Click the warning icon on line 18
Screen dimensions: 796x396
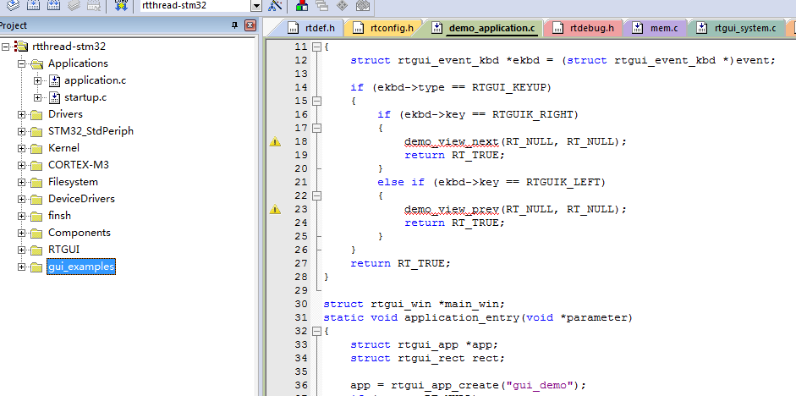click(275, 141)
